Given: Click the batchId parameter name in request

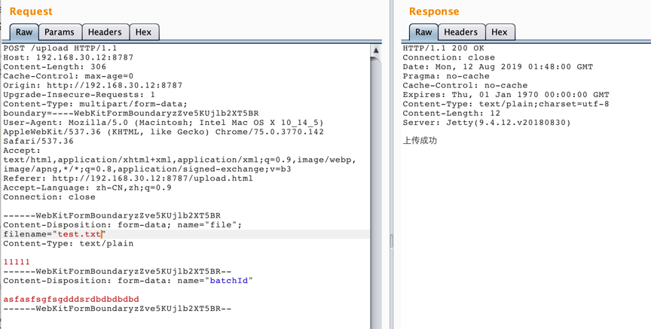Looking at the screenshot, I should [230, 281].
